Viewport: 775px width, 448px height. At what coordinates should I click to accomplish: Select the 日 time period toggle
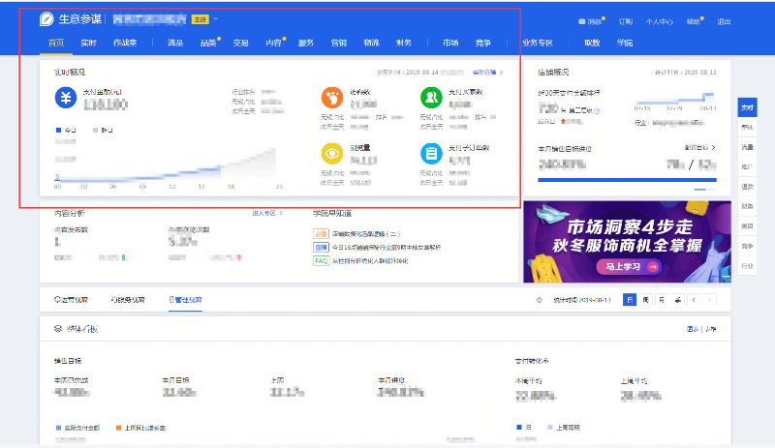coord(630,300)
